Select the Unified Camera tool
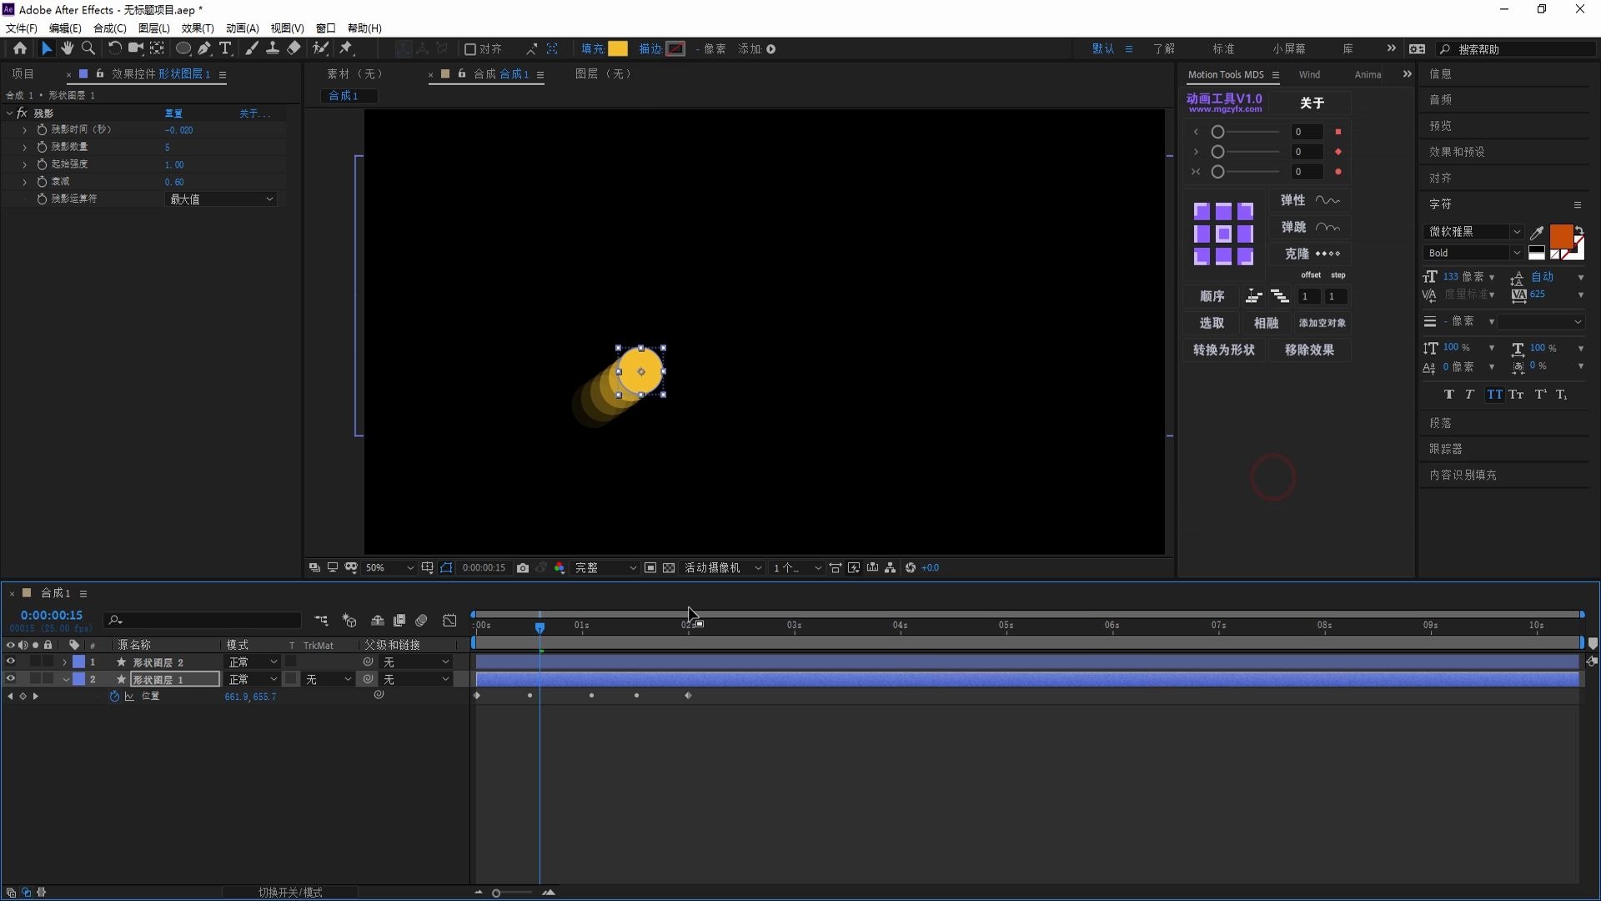1601x901 pixels. 135,48
